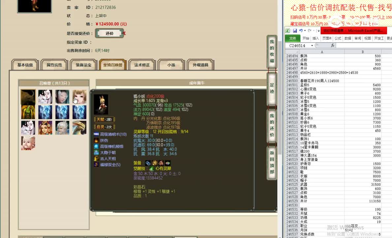Click the 我的收藏 side button
This screenshot has height=238, width=392.
(x=272, y=51)
